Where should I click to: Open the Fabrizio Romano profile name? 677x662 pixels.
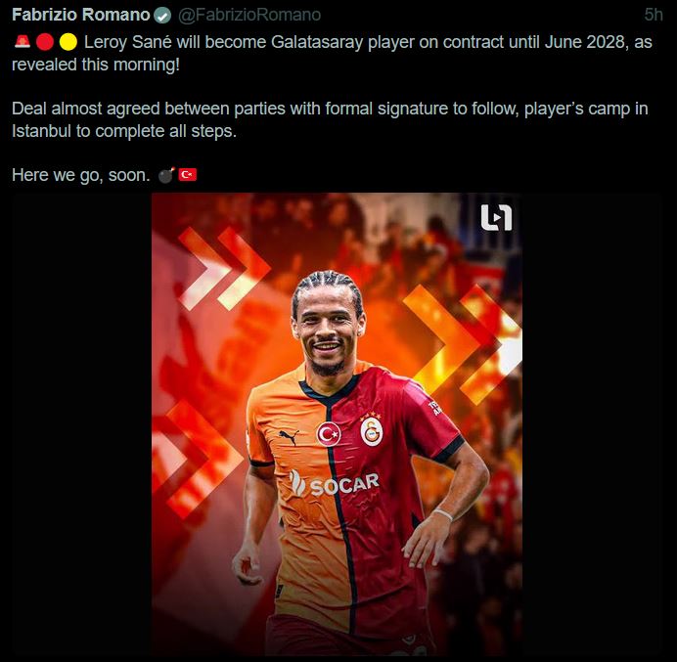pyautogui.click(x=81, y=15)
